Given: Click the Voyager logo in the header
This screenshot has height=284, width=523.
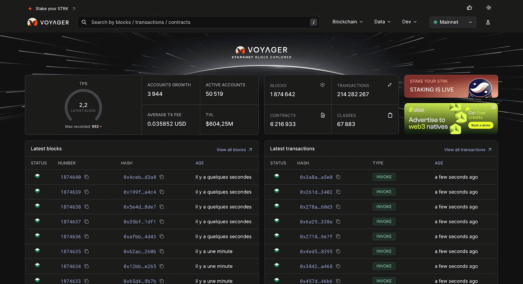Looking at the screenshot, I should point(48,22).
